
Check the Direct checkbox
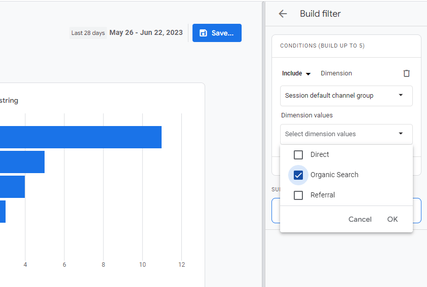coord(298,155)
